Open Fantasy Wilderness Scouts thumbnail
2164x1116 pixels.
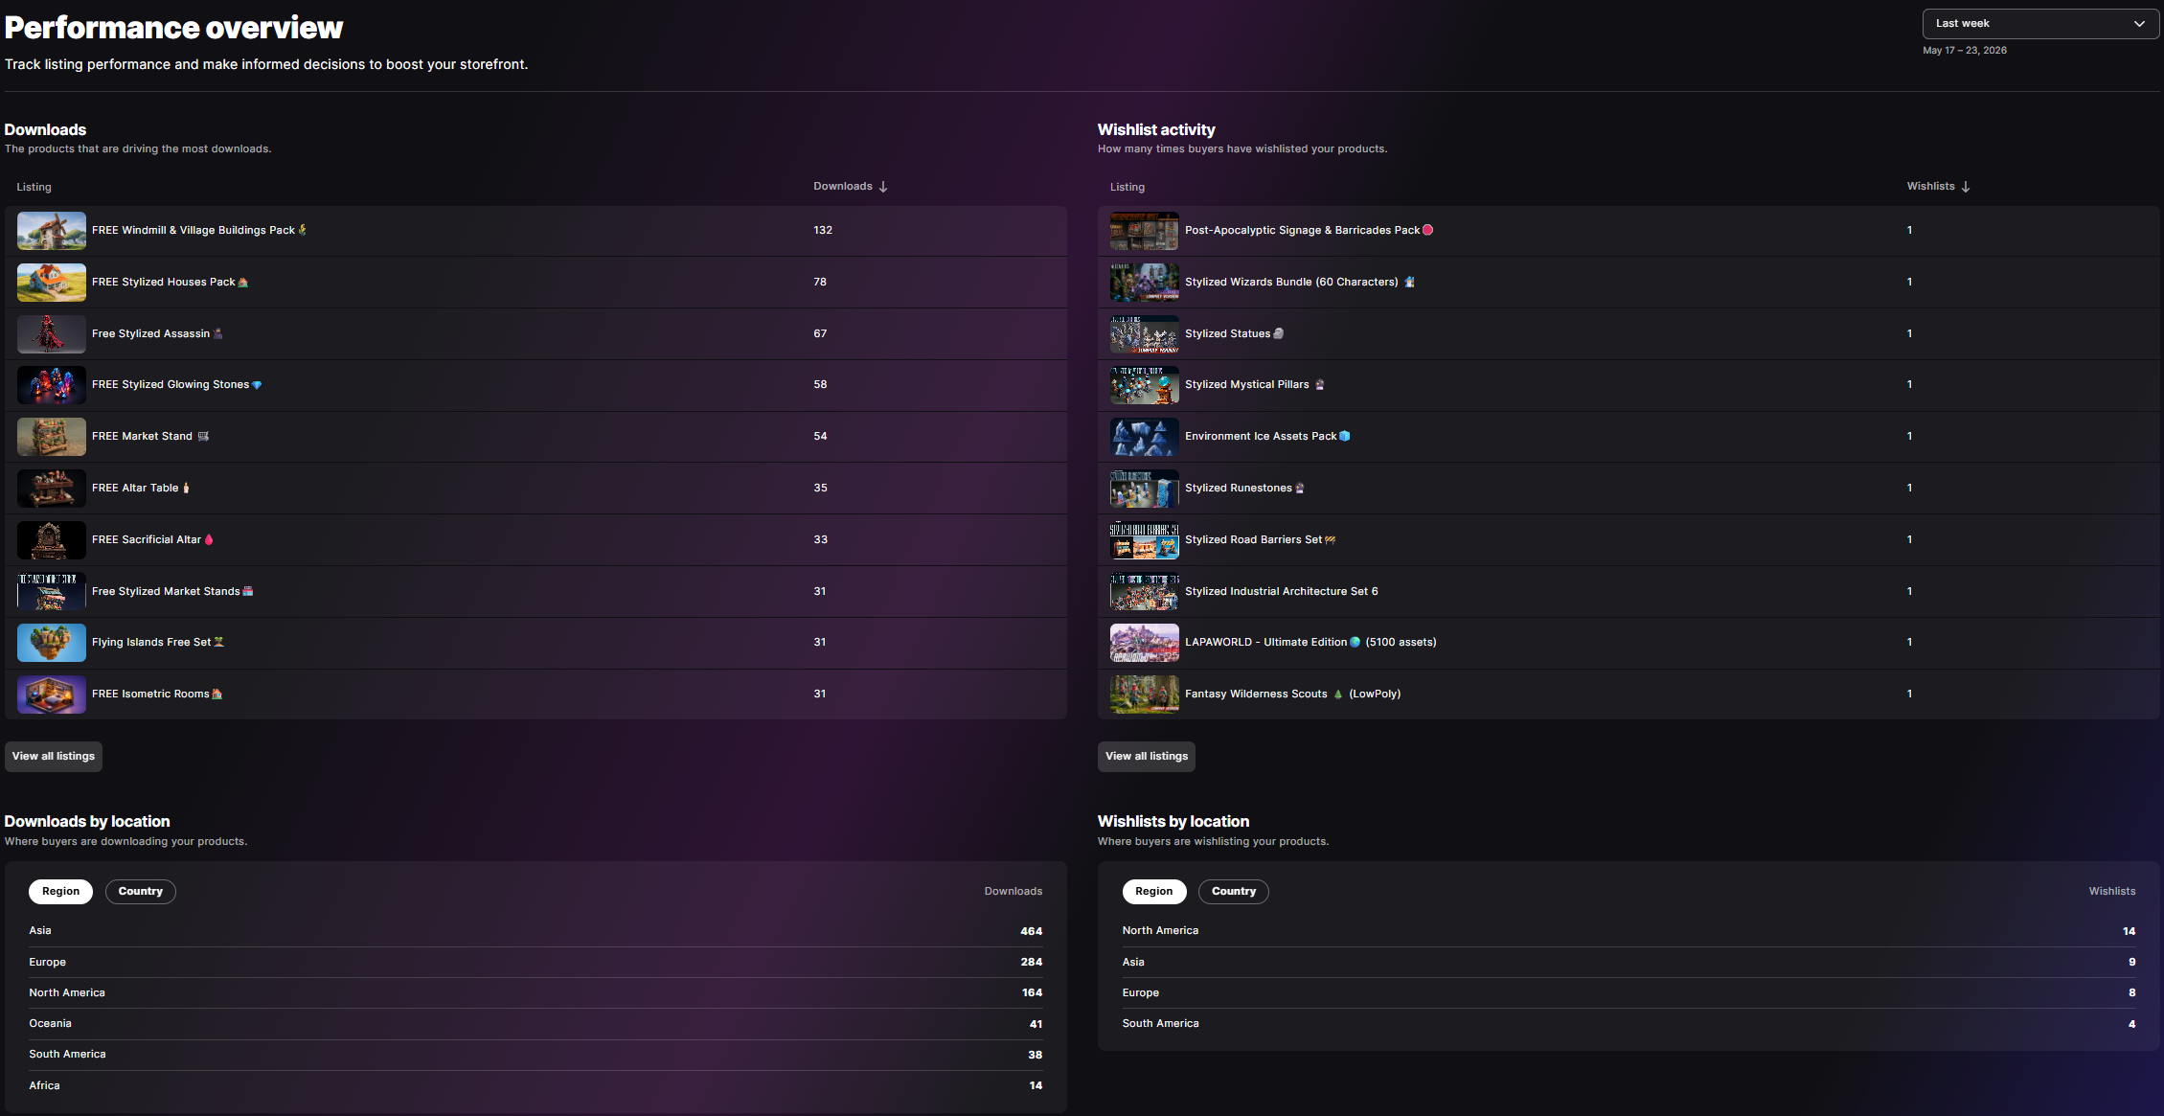pos(1145,695)
